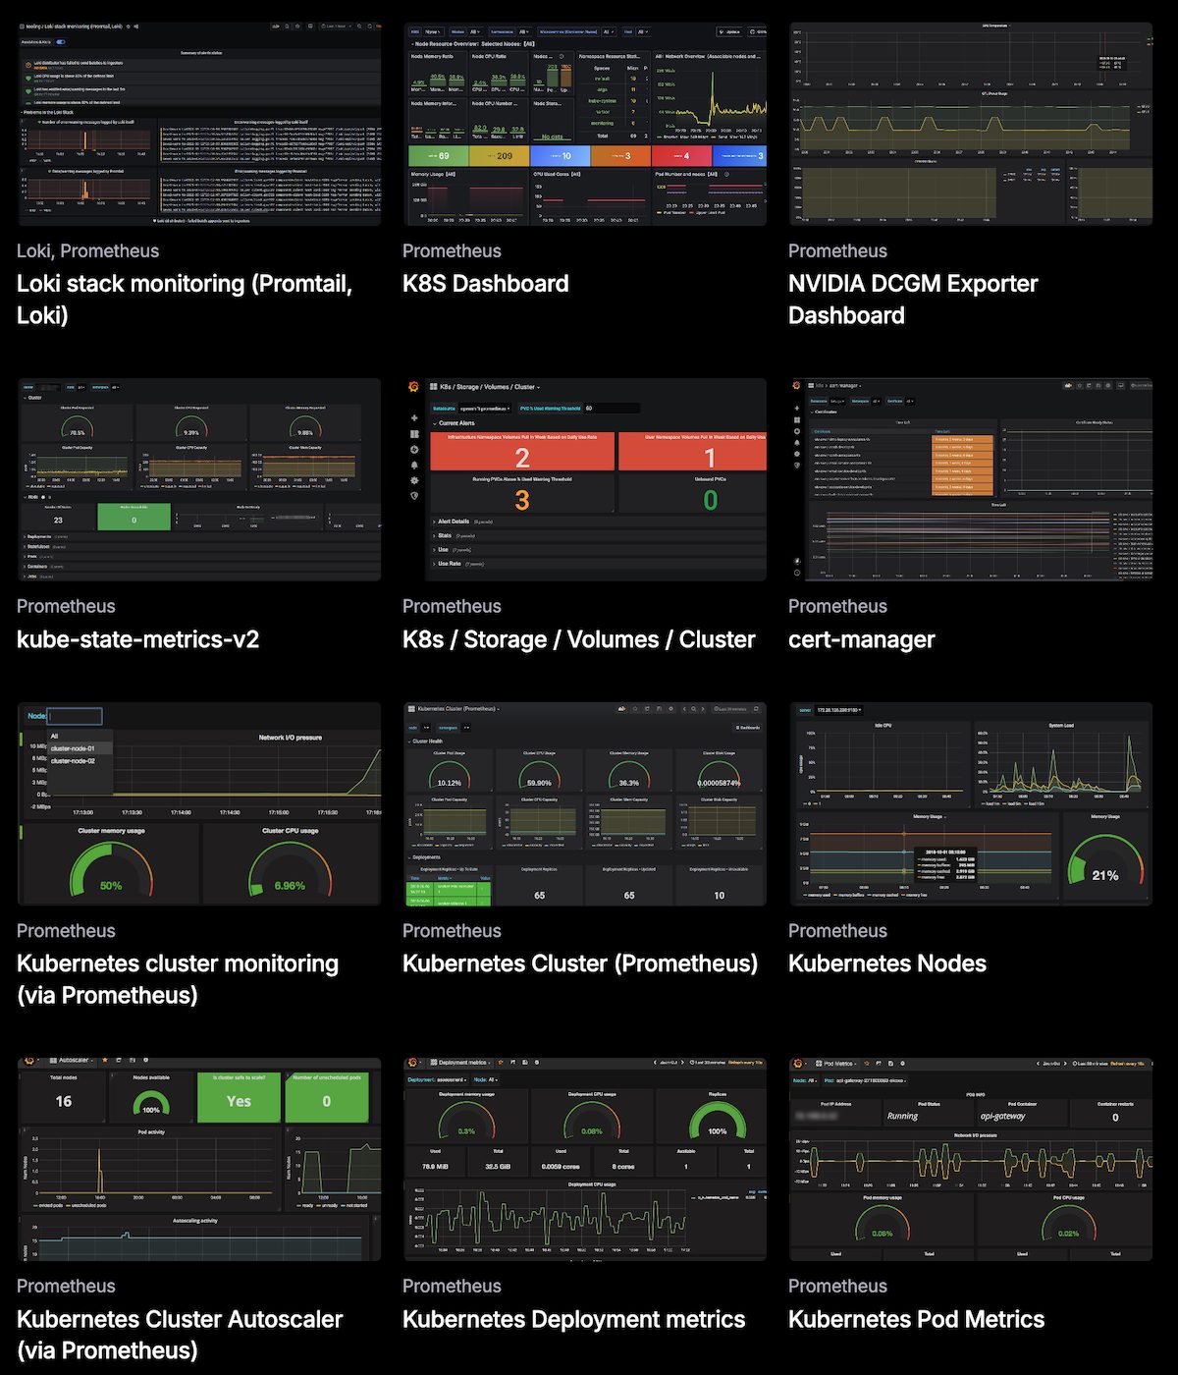The height and width of the screenshot is (1375, 1178).
Task: Click the Explore compass icon in the K8s Storage sidebar
Action: (414, 450)
